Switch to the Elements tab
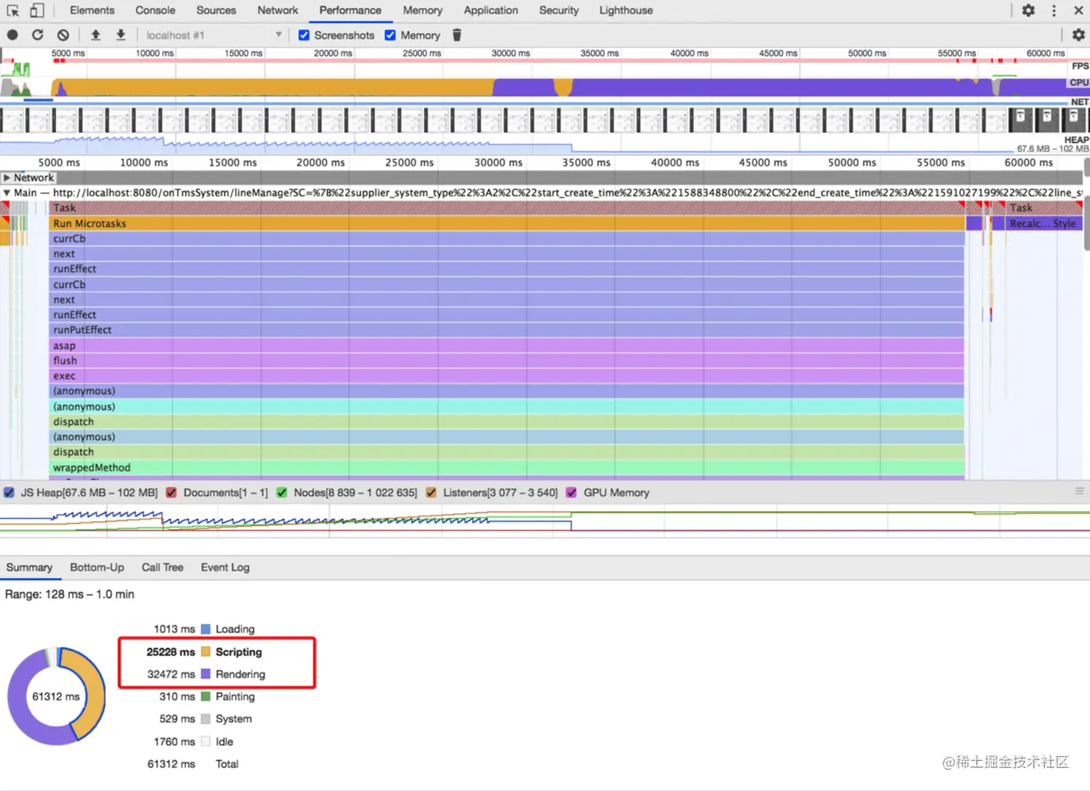 pos(92,10)
